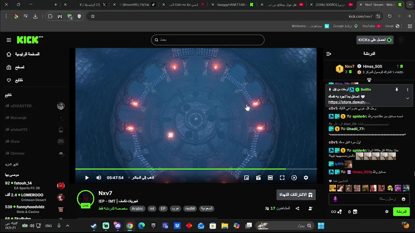Click the microphone icon in chat input

(335, 199)
